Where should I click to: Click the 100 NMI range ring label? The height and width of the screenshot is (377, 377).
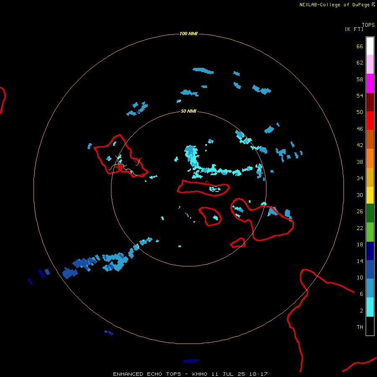tap(188, 34)
